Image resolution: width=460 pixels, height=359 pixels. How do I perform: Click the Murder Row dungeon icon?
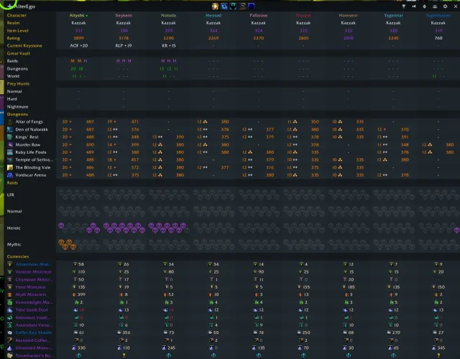[x=10, y=144]
